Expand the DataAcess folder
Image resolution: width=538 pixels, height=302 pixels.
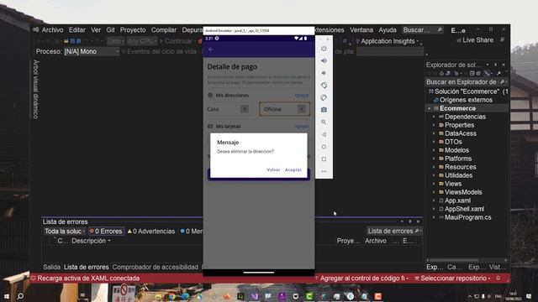pyautogui.click(x=434, y=133)
